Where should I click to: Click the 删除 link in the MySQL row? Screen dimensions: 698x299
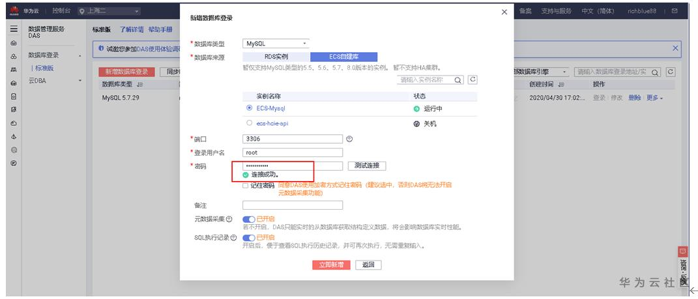[635, 98]
